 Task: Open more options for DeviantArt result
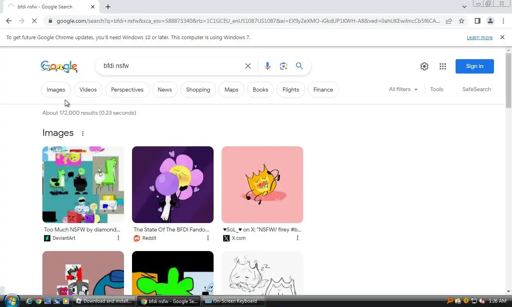click(118, 238)
